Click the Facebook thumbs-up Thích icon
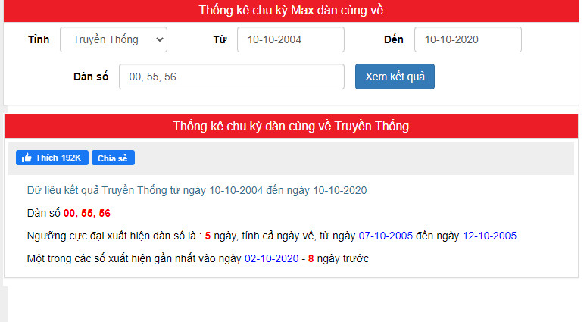 27,158
